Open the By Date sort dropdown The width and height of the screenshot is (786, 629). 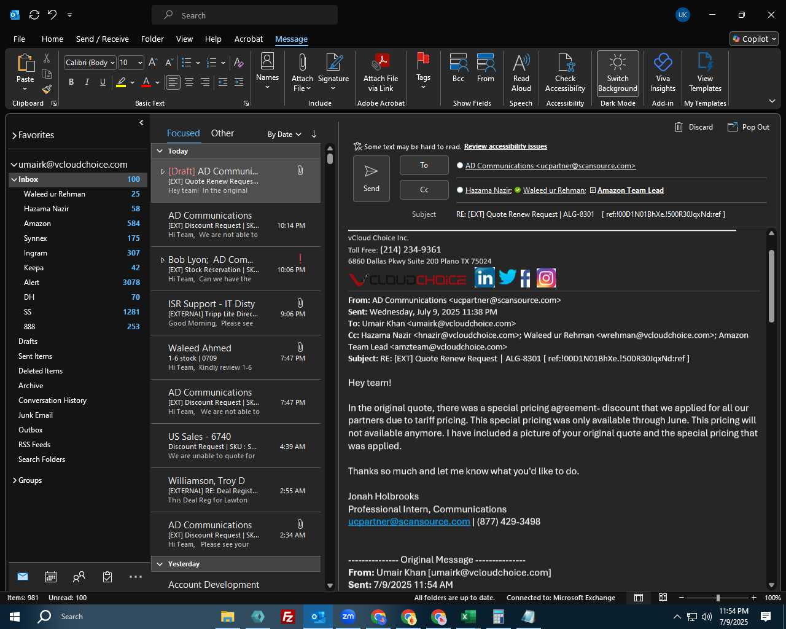point(284,135)
